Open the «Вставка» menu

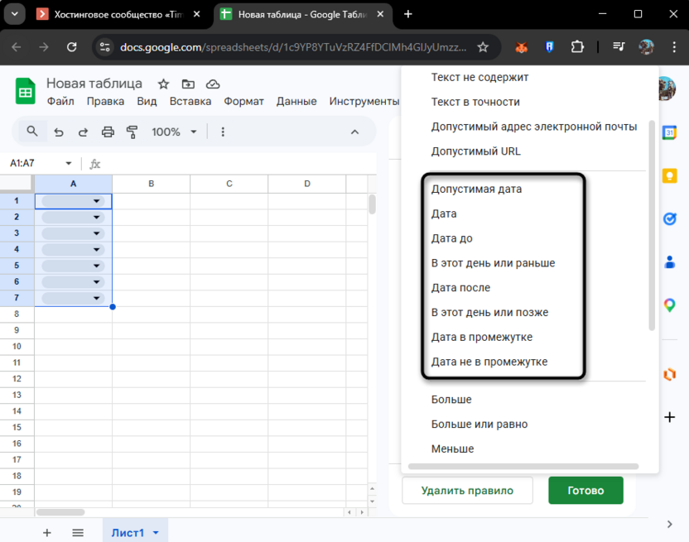pos(190,101)
